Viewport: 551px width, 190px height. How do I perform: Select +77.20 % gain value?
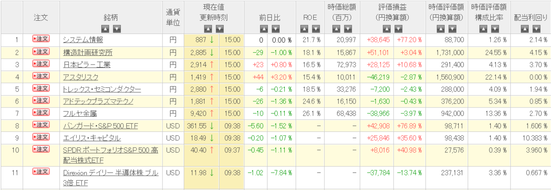[410, 40]
